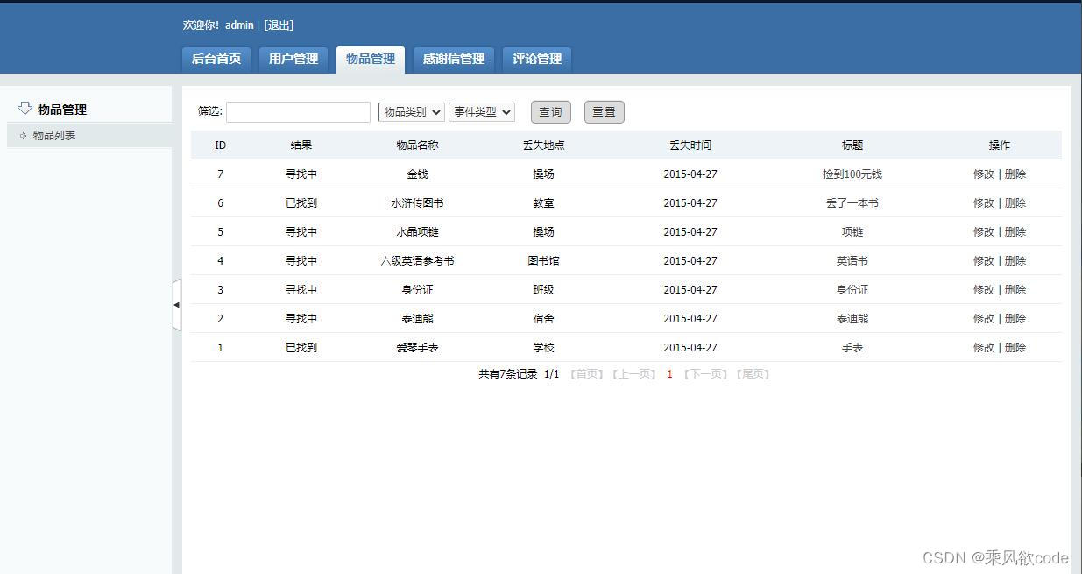Image resolution: width=1082 pixels, height=574 pixels.
Task: Open the 事件类型 dropdown
Action: coord(482,111)
